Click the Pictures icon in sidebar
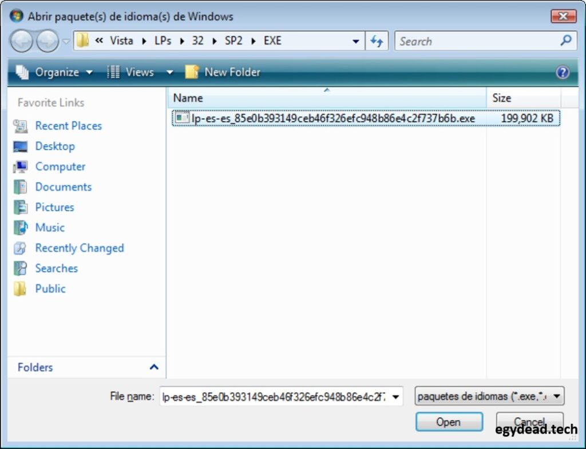This screenshot has width=586, height=449. coord(20,207)
